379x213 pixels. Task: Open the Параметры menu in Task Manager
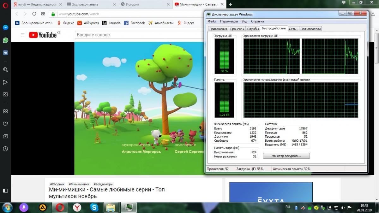point(229,21)
